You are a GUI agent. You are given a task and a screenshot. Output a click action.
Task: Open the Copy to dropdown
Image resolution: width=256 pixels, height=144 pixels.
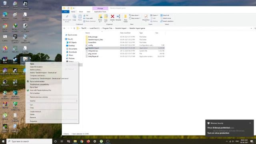[106, 18]
